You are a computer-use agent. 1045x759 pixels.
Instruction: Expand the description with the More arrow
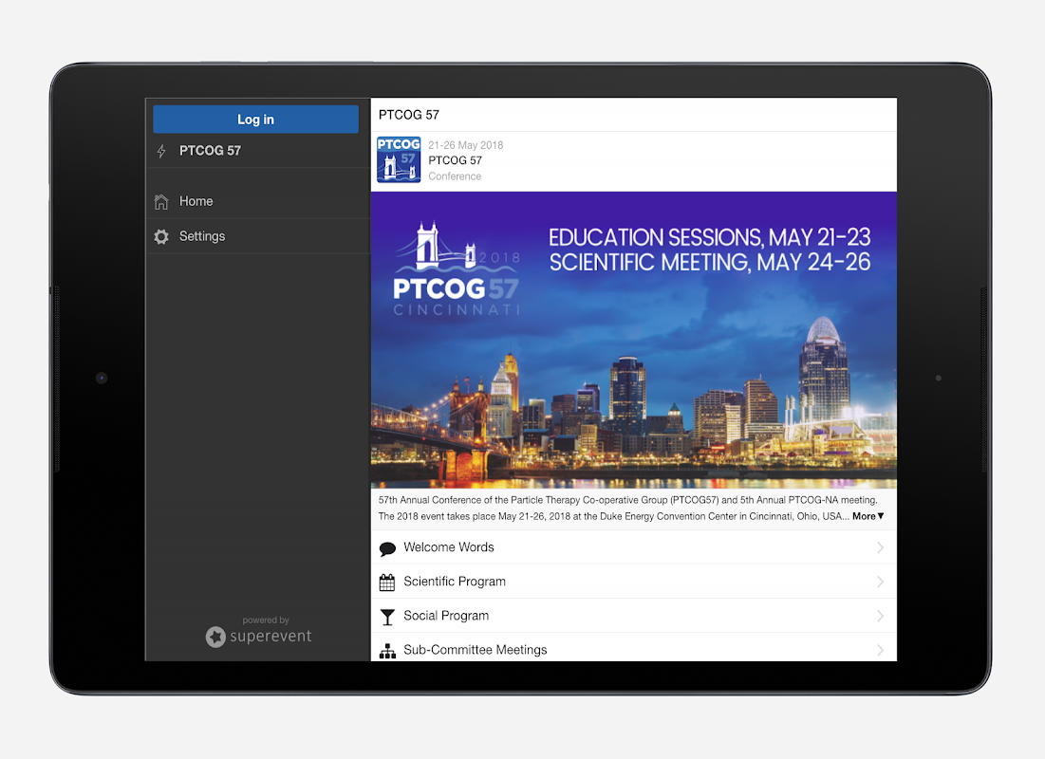868,516
